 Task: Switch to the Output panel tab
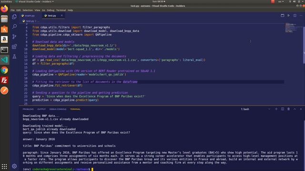(41, 109)
